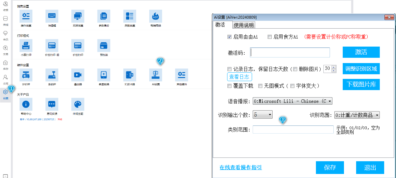The image size is (396, 178).
Task: Click the 调整识别区域 button
Action: [361, 69]
